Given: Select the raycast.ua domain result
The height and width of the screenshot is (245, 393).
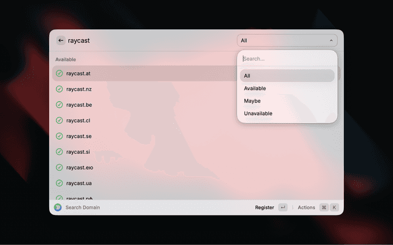Looking at the screenshot, I should pos(144,183).
